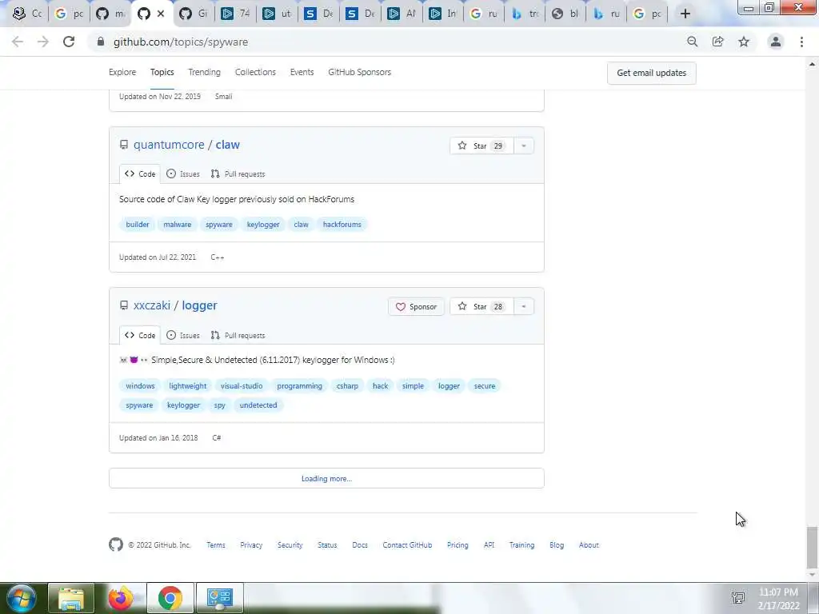
Task: Click network icon in system tray
Action: (738, 598)
